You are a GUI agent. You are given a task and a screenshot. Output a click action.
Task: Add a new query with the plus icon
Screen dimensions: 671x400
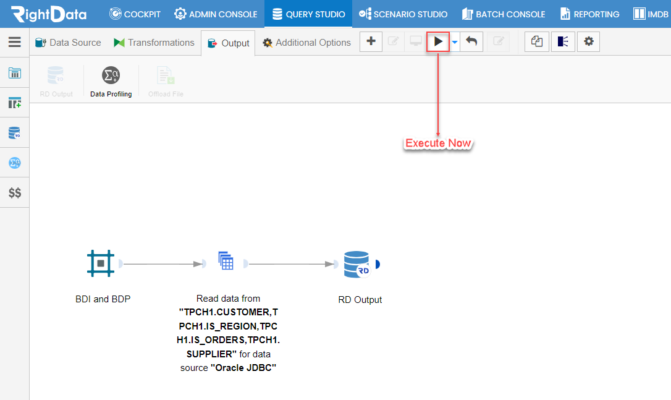click(x=371, y=41)
